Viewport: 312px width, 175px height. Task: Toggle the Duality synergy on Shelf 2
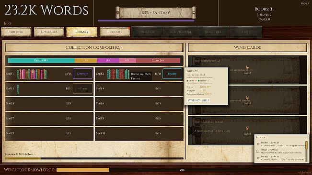pyautogui.click(x=172, y=74)
